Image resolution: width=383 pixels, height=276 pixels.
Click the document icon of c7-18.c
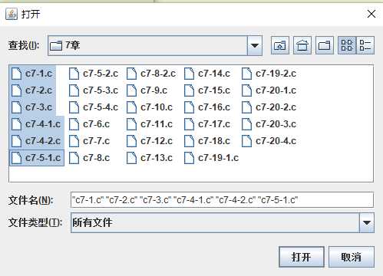point(190,141)
